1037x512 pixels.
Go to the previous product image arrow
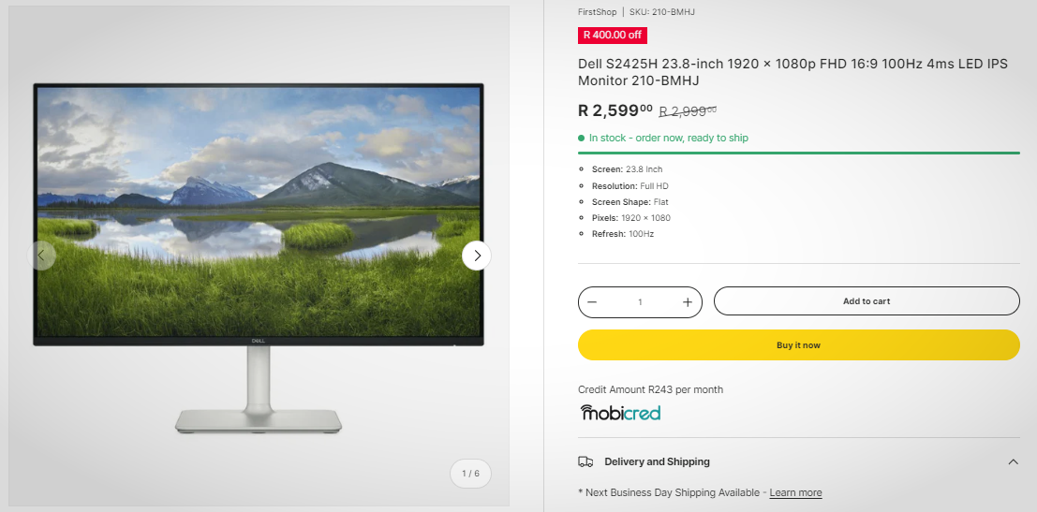click(41, 256)
